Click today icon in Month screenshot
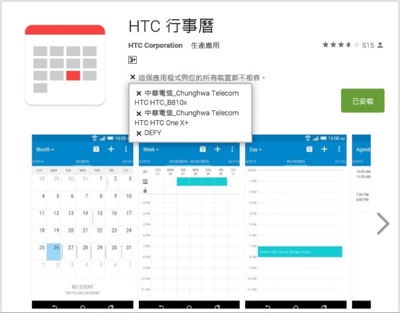Screen dimensions: 400x313 coord(96,149)
